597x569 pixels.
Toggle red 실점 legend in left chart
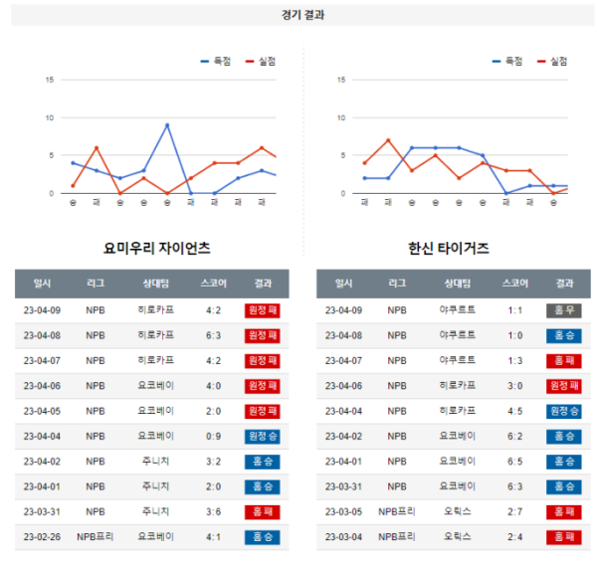click(261, 62)
